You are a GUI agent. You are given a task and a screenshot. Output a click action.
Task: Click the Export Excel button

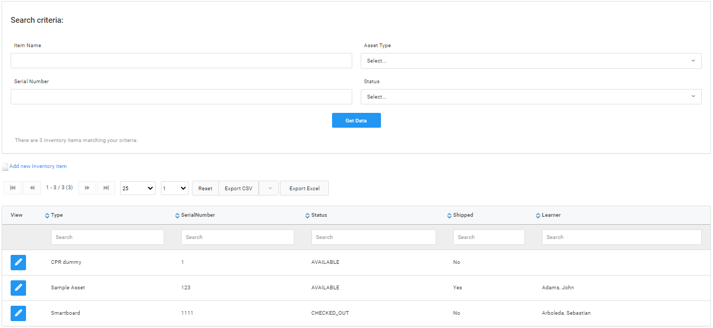(x=304, y=188)
